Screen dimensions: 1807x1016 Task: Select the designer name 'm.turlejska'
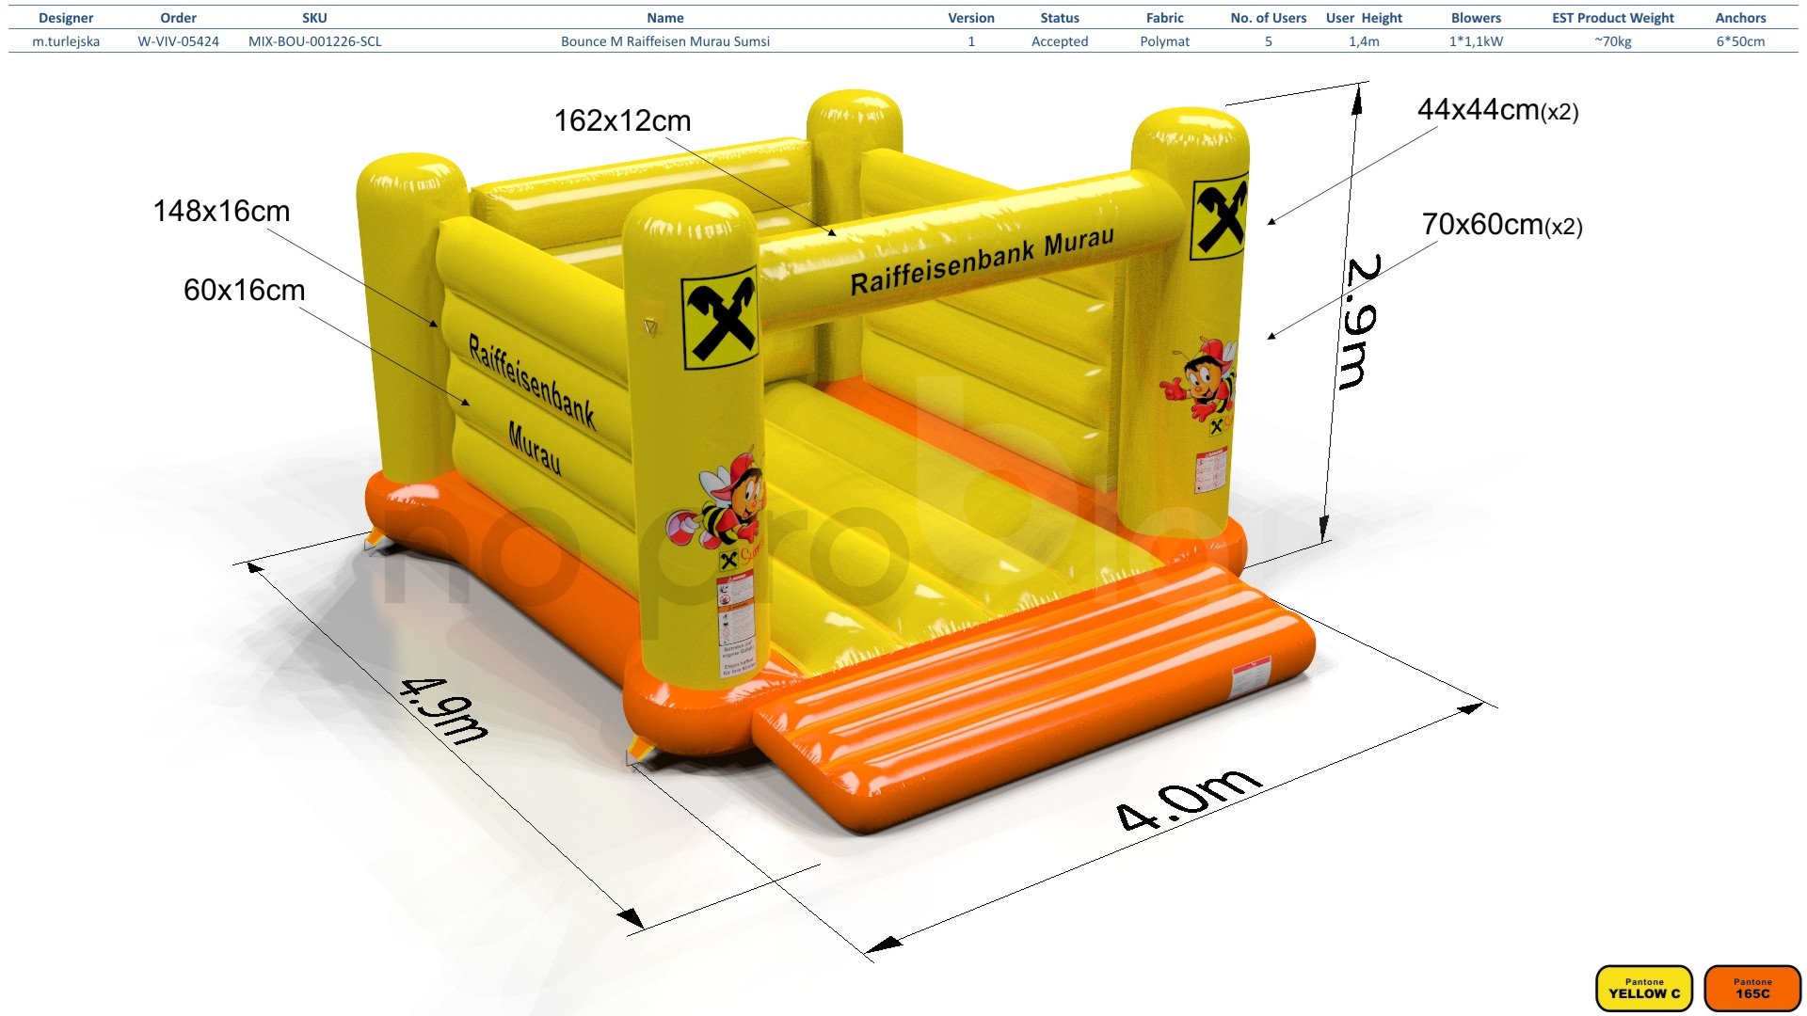66,41
